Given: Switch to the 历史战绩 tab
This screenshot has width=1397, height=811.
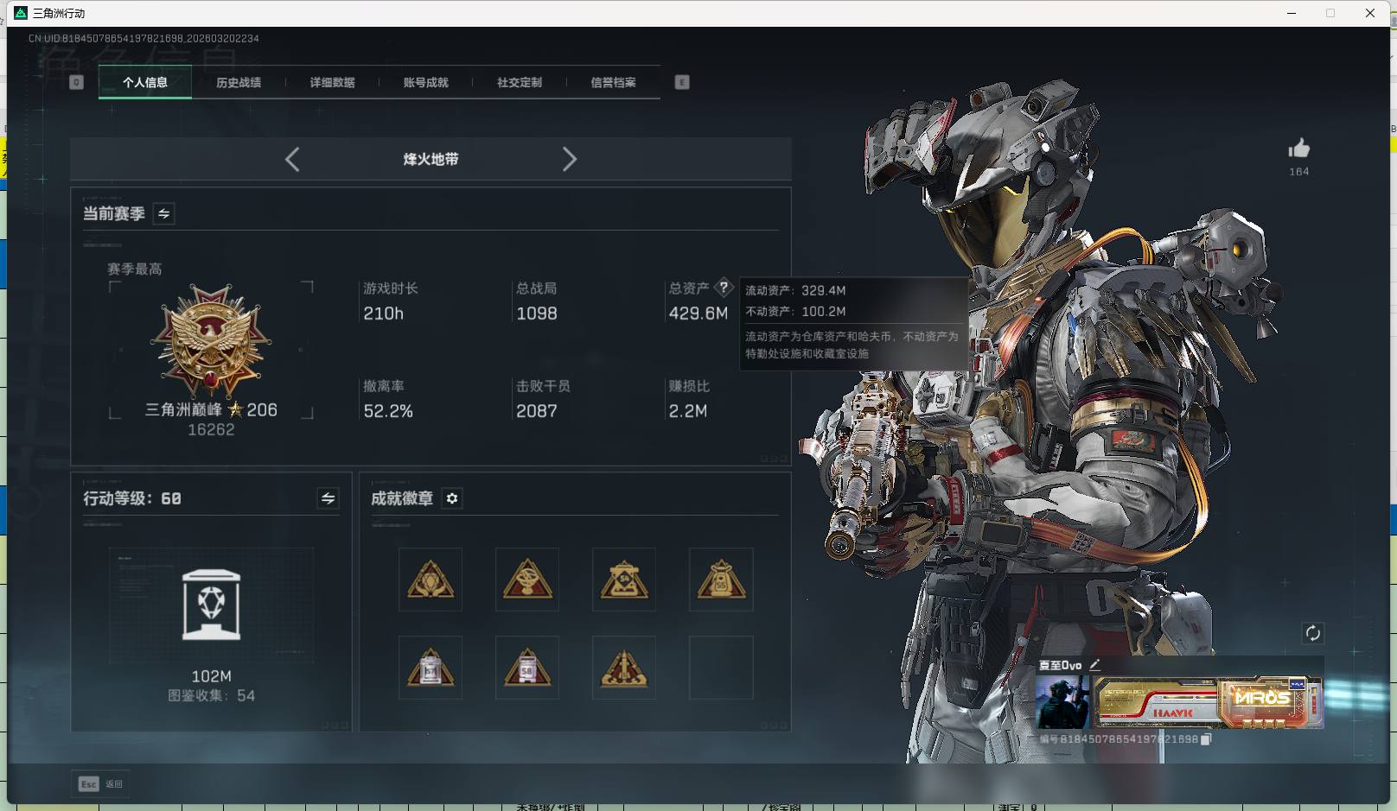Looking at the screenshot, I should pyautogui.click(x=239, y=82).
